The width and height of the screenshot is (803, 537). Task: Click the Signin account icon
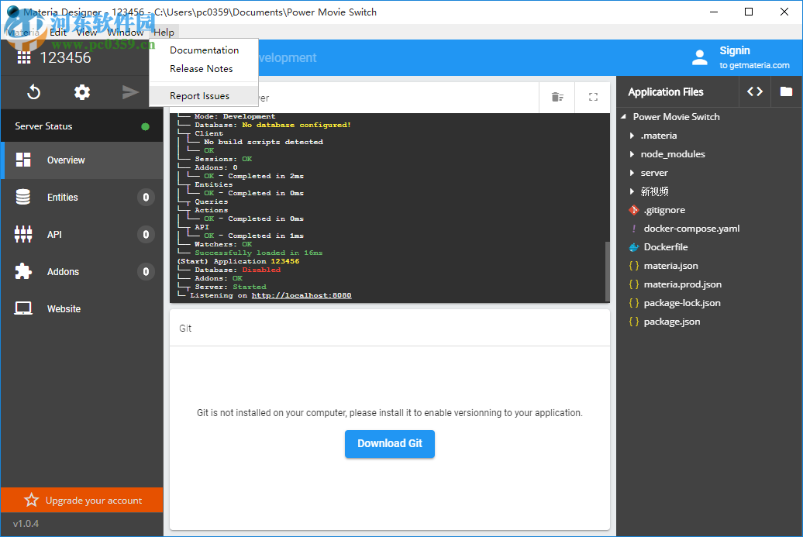click(700, 57)
